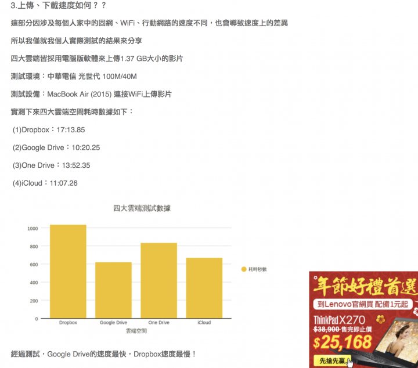Click the ThinkPad X270 product name
Viewport: 418px width, 368px height.
coord(339,320)
